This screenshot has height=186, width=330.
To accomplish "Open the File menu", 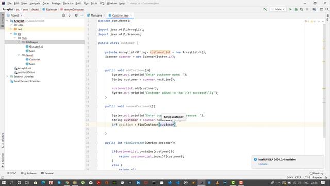I will click(9, 3).
